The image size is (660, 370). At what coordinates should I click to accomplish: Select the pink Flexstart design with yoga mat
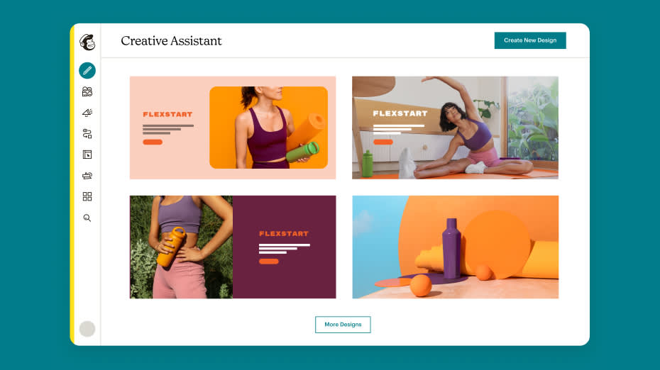click(233, 128)
